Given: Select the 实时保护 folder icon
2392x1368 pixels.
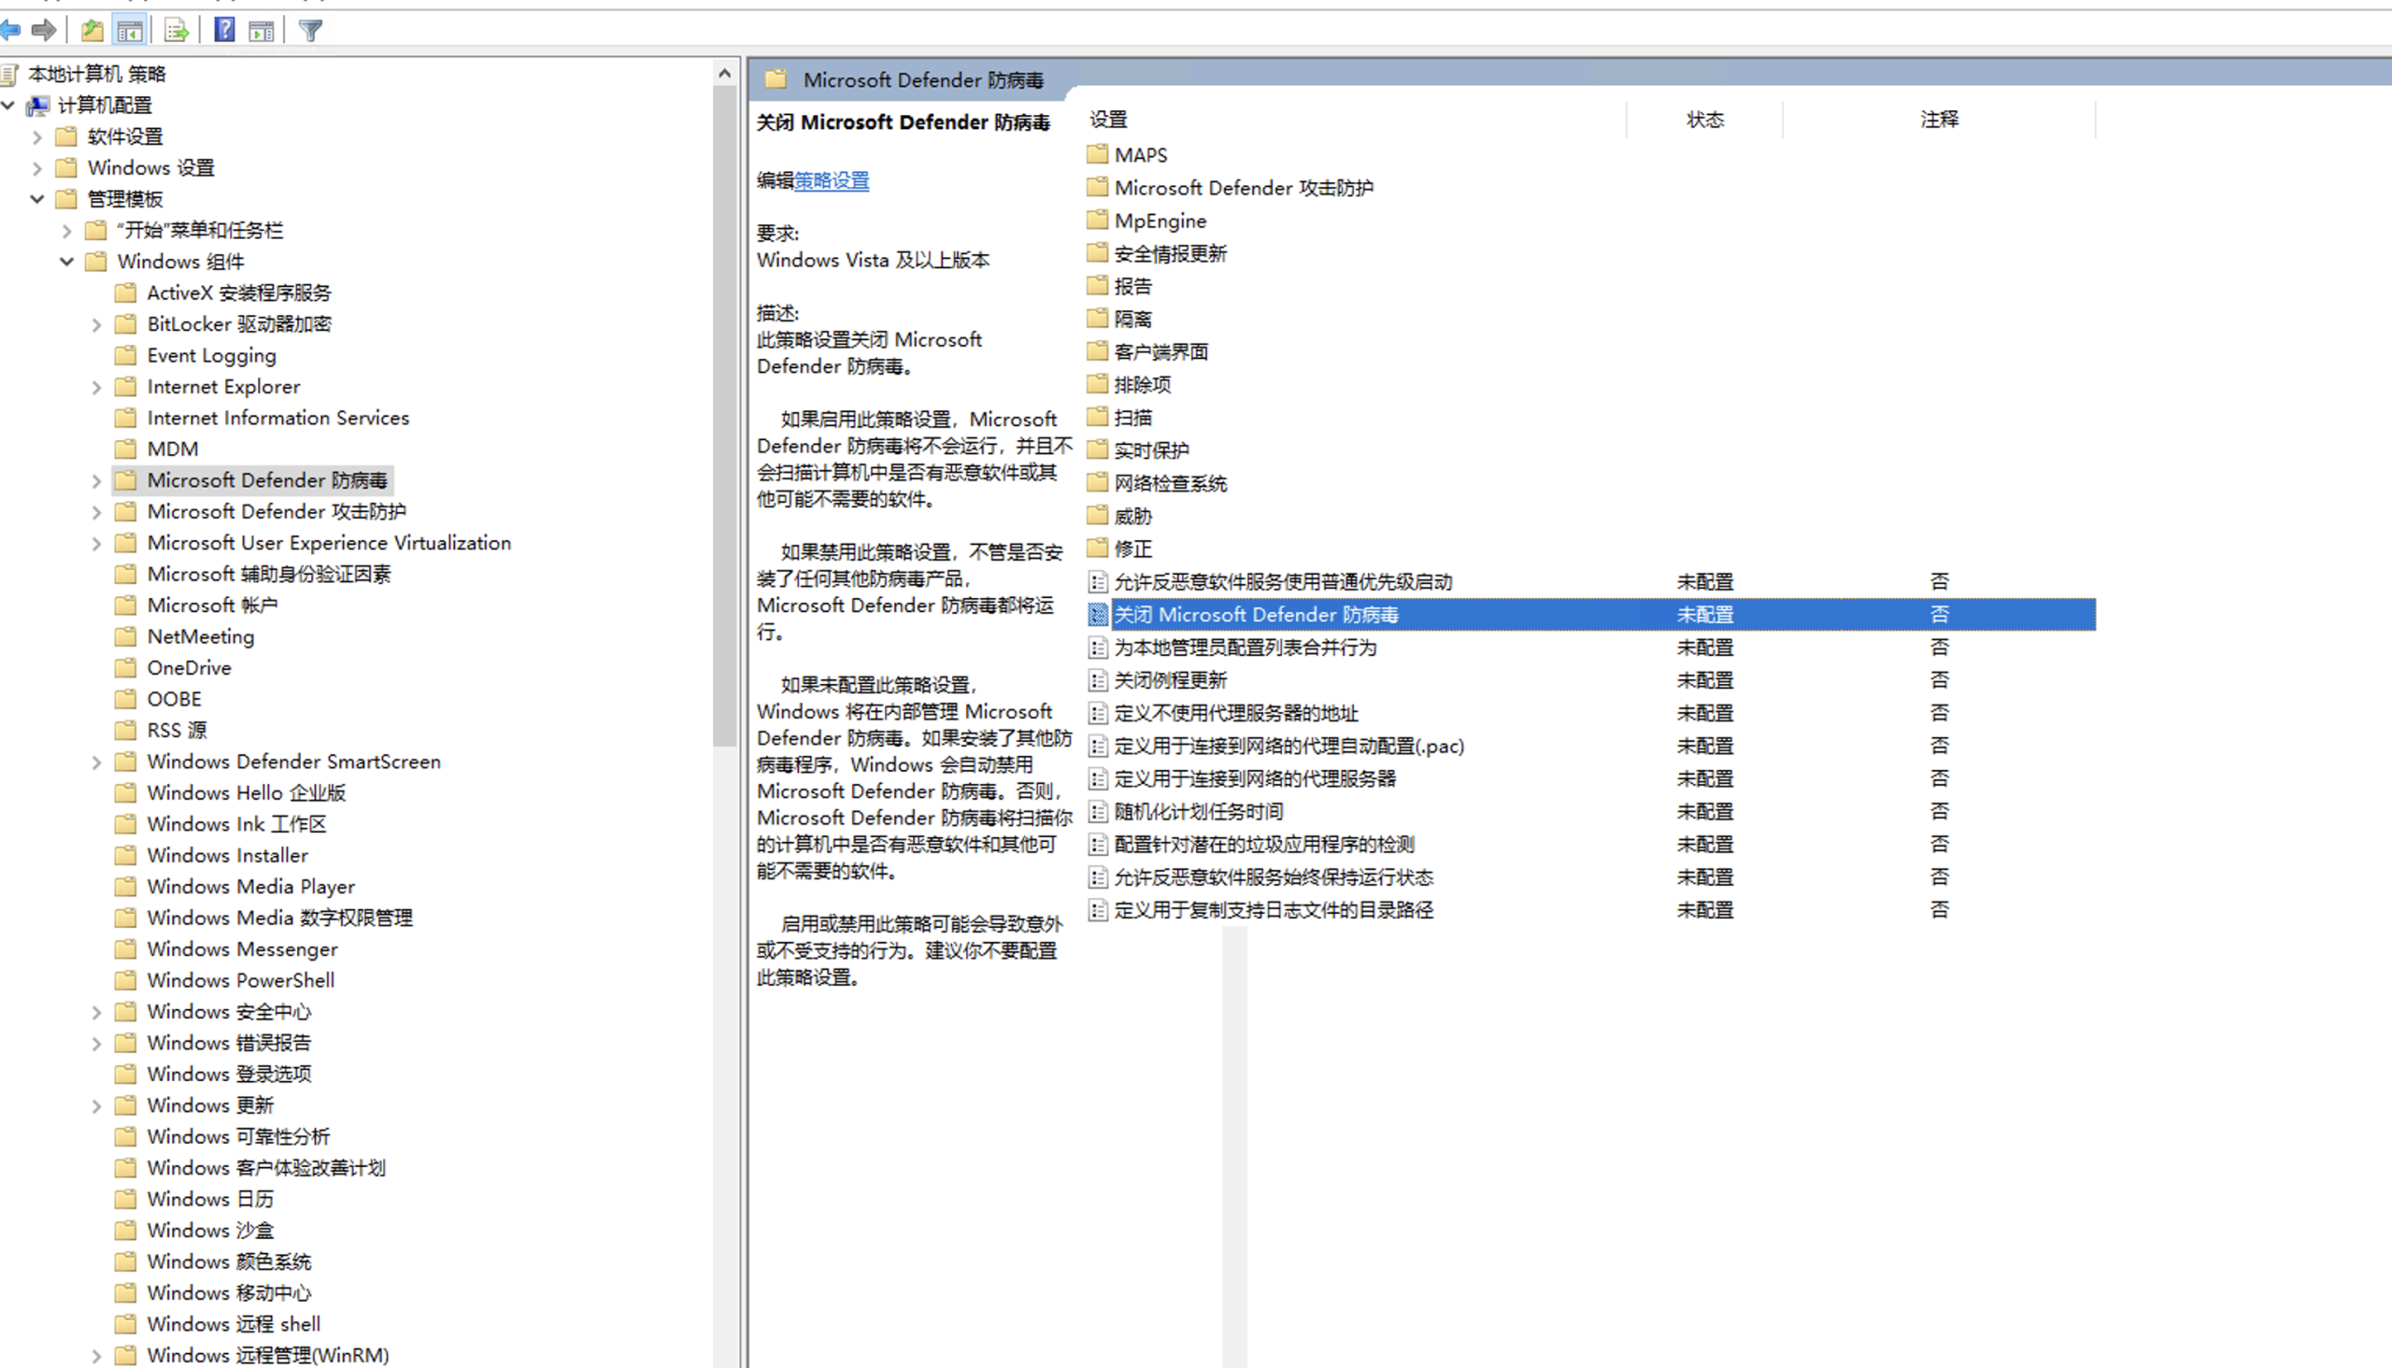Looking at the screenshot, I should (x=1097, y=449).
